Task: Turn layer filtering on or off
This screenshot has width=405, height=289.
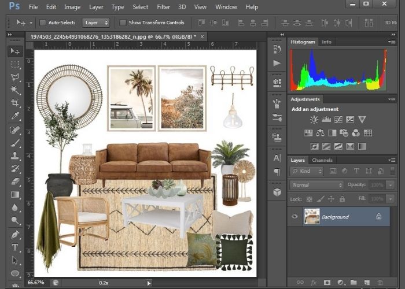Action: 392,171
